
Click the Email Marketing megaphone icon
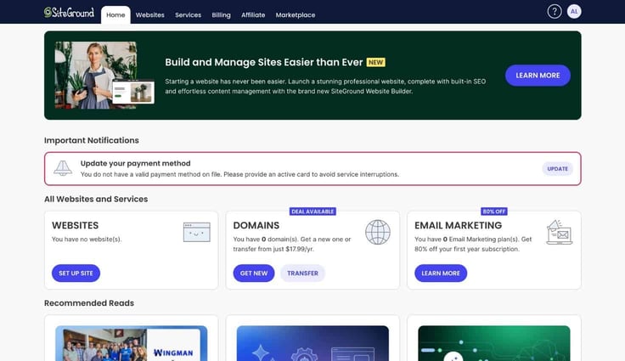coord(560,232)
